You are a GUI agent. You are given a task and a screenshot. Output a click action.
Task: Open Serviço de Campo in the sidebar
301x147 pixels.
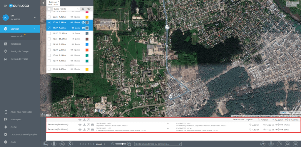pos(20,51)
